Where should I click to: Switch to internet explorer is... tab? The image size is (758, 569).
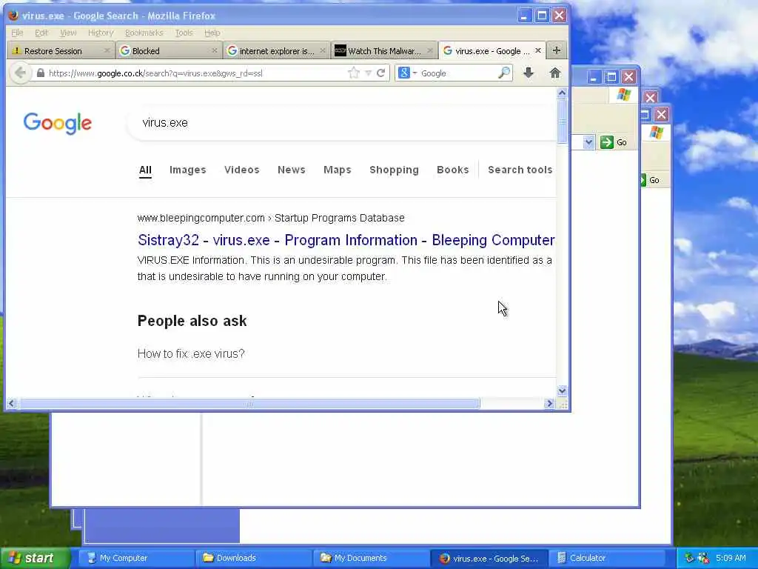click(277, 51)
